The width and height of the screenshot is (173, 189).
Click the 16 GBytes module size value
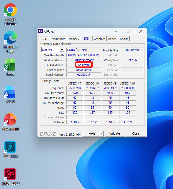tap(132, 50)
